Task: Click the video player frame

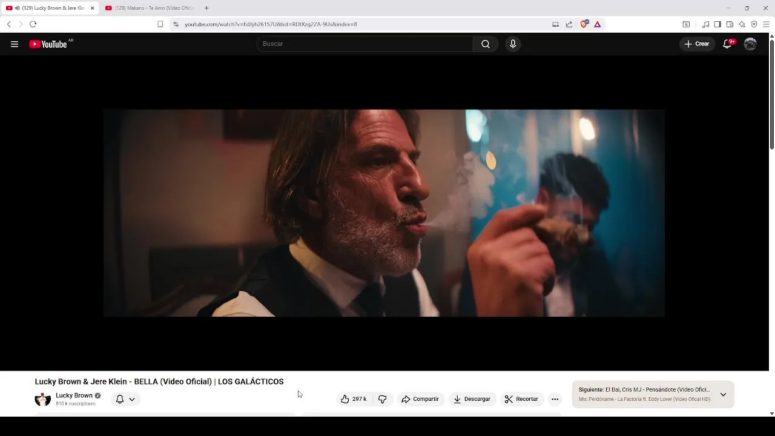Action: click(x=384, y=213)
